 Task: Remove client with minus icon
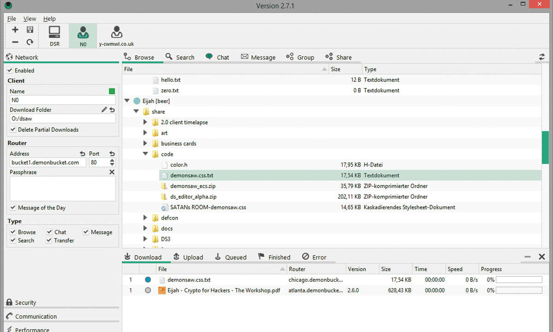coord(15,42)
